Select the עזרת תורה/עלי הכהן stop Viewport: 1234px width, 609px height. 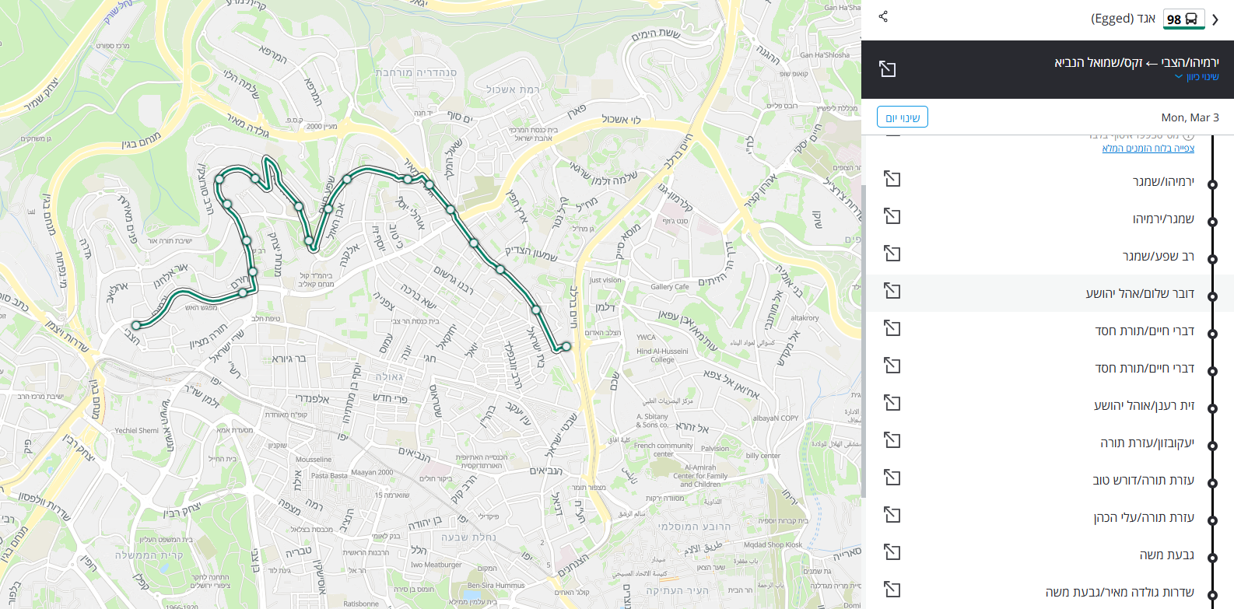pos(1144,517)
